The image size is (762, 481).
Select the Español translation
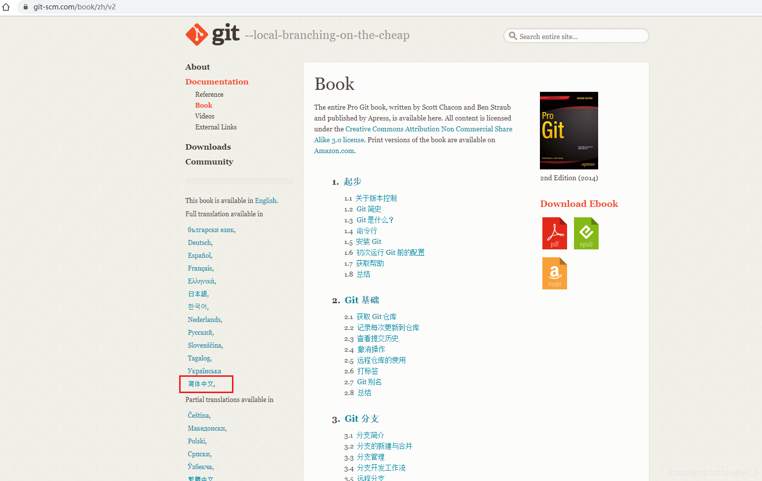tap(199, 255)
